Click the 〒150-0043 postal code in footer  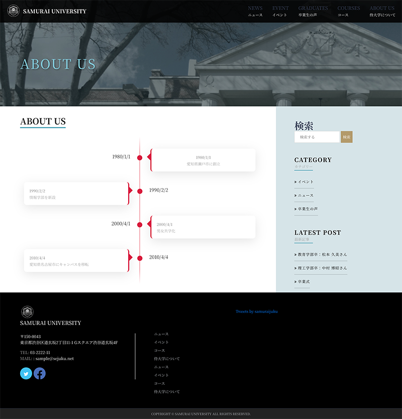31,337
